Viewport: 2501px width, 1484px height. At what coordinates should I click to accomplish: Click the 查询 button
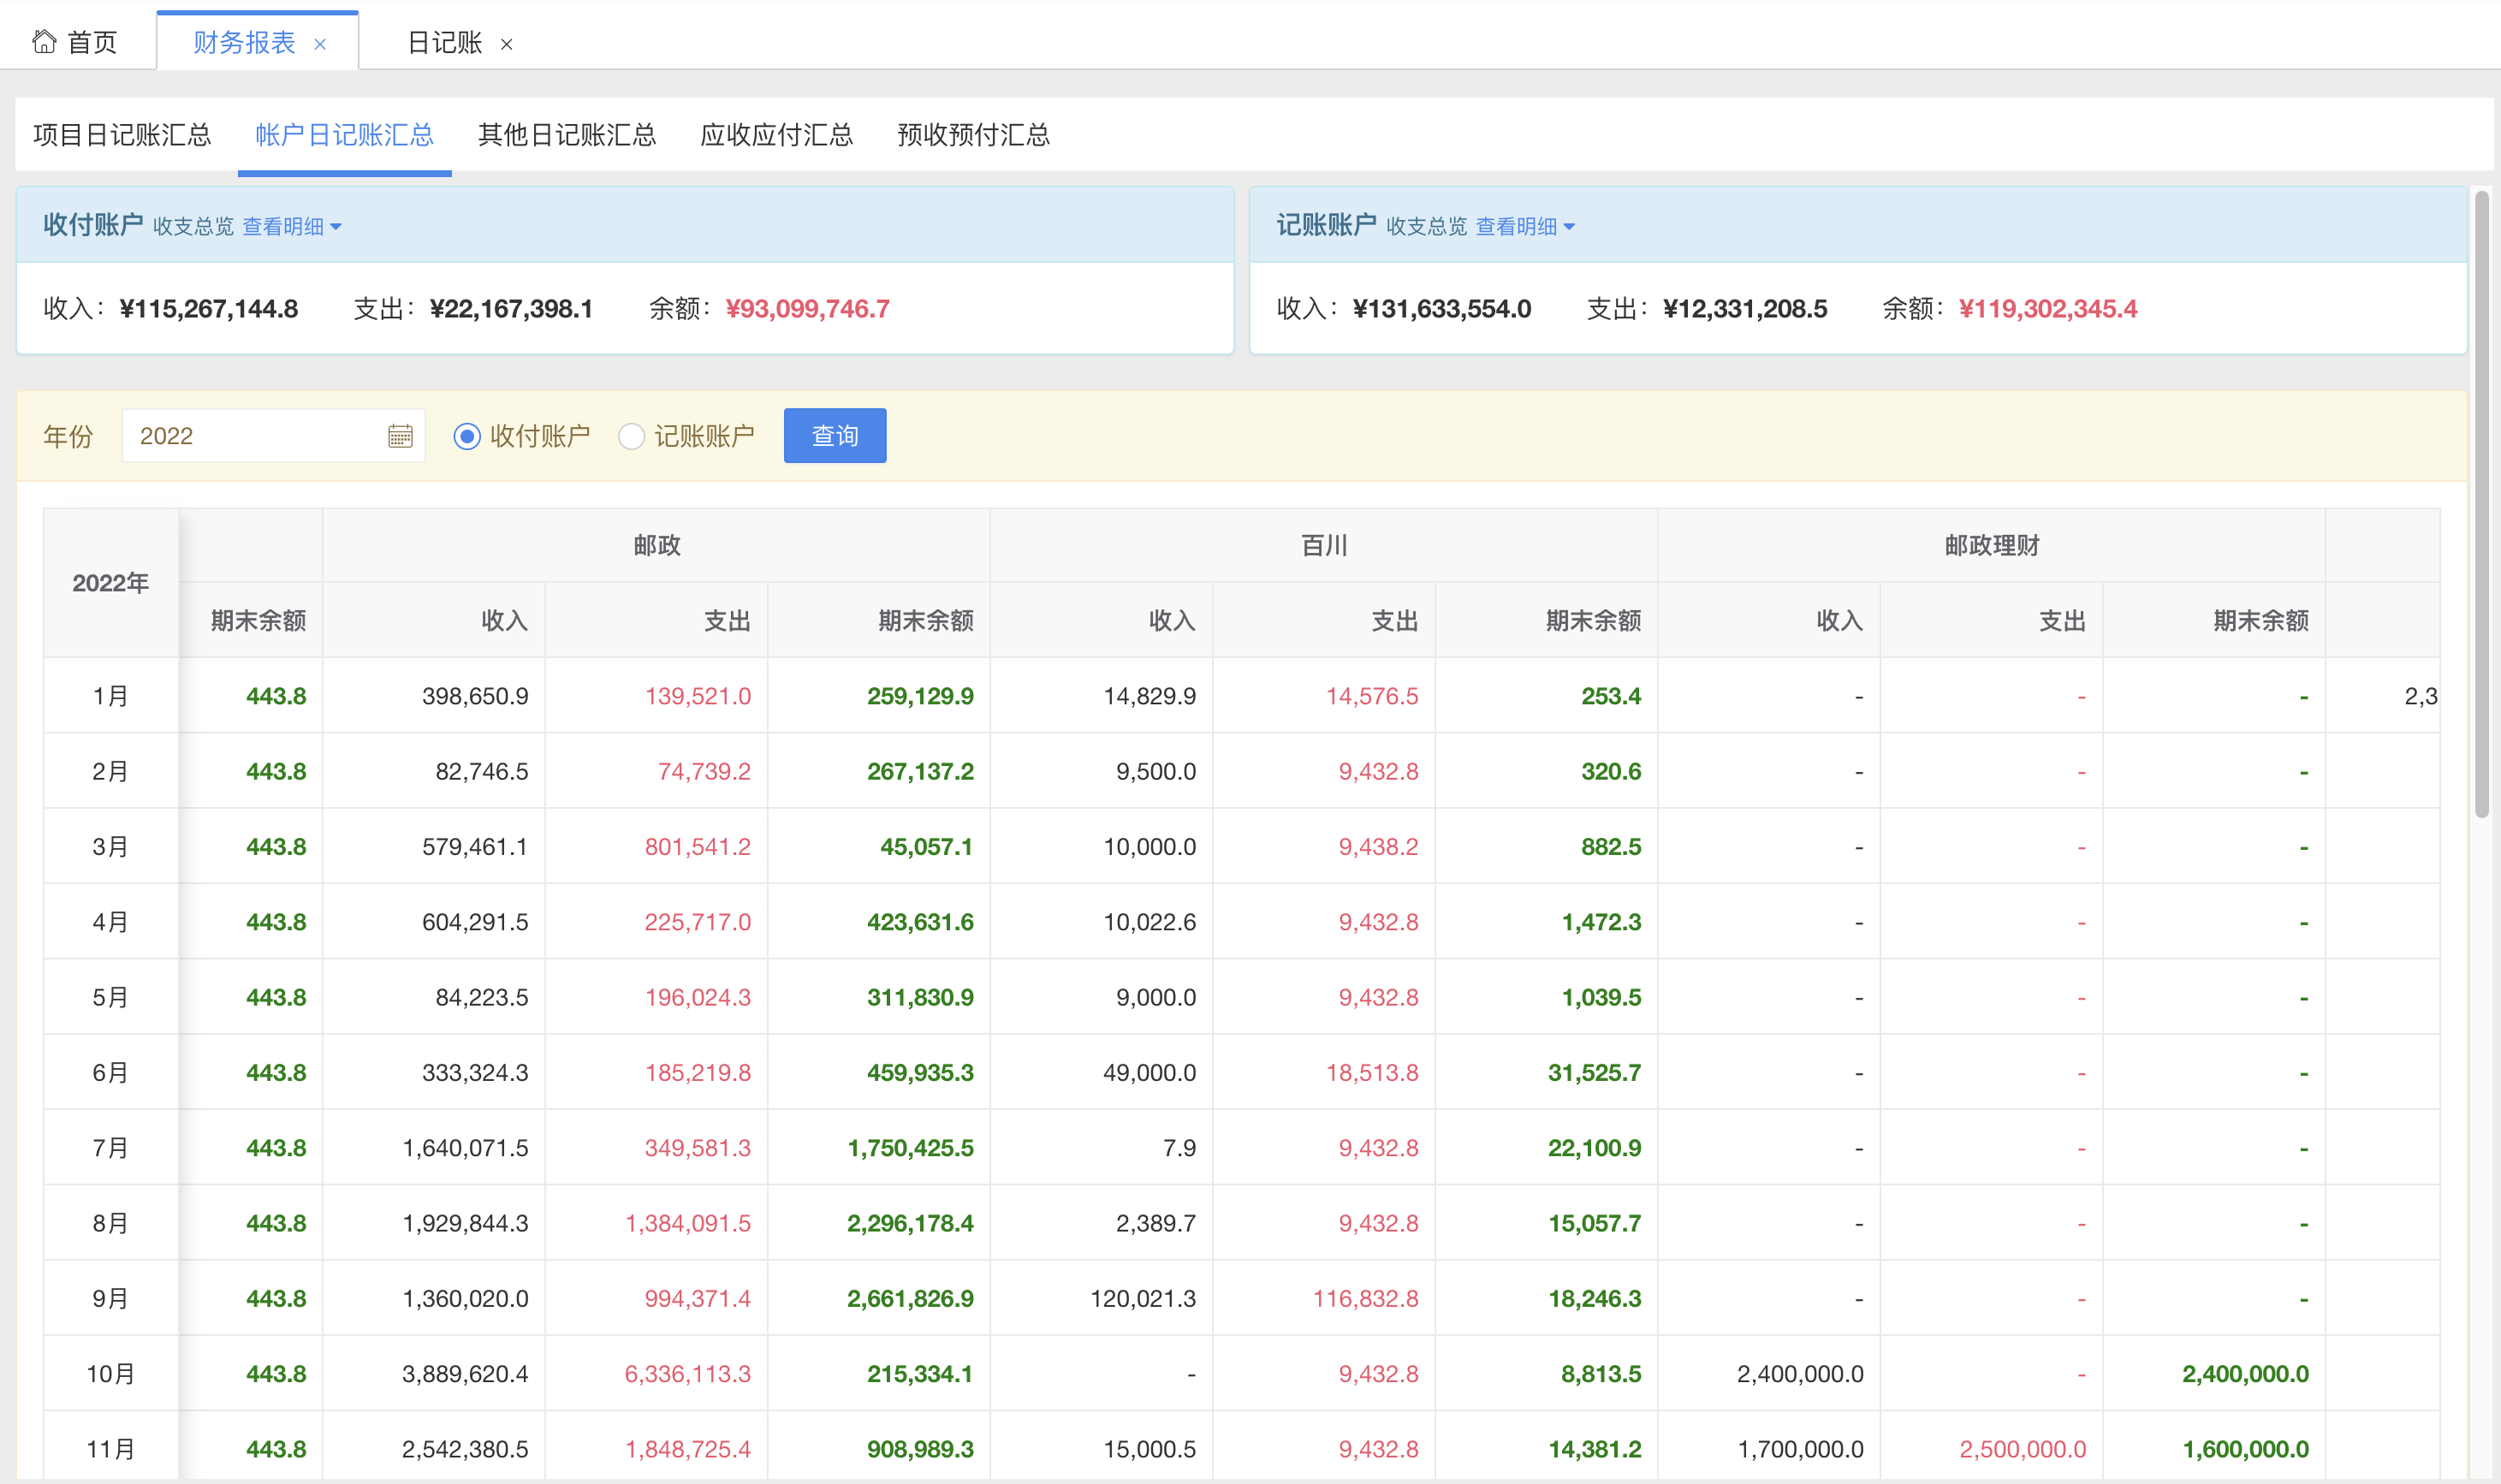[x=835, y=436]
